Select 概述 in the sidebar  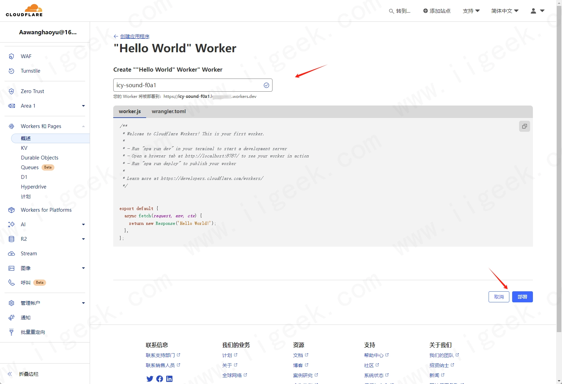pos(51,138)
